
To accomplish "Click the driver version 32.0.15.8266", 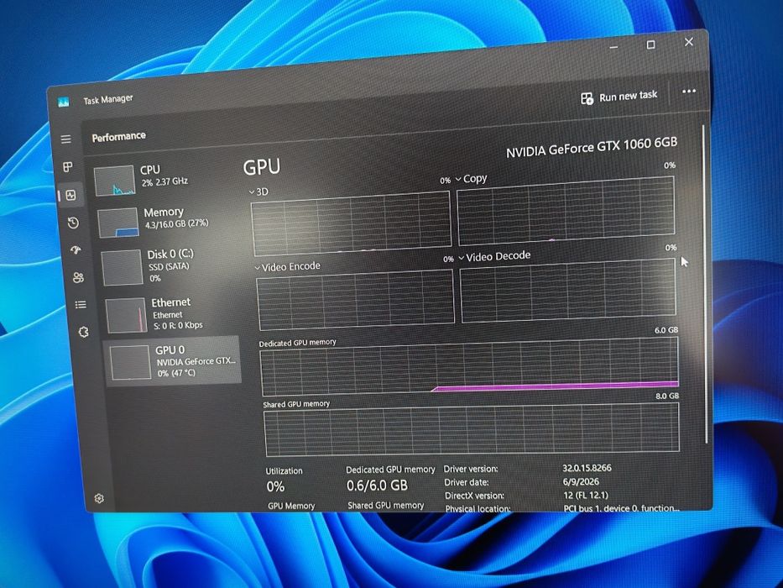I will [x=587, y=468].
